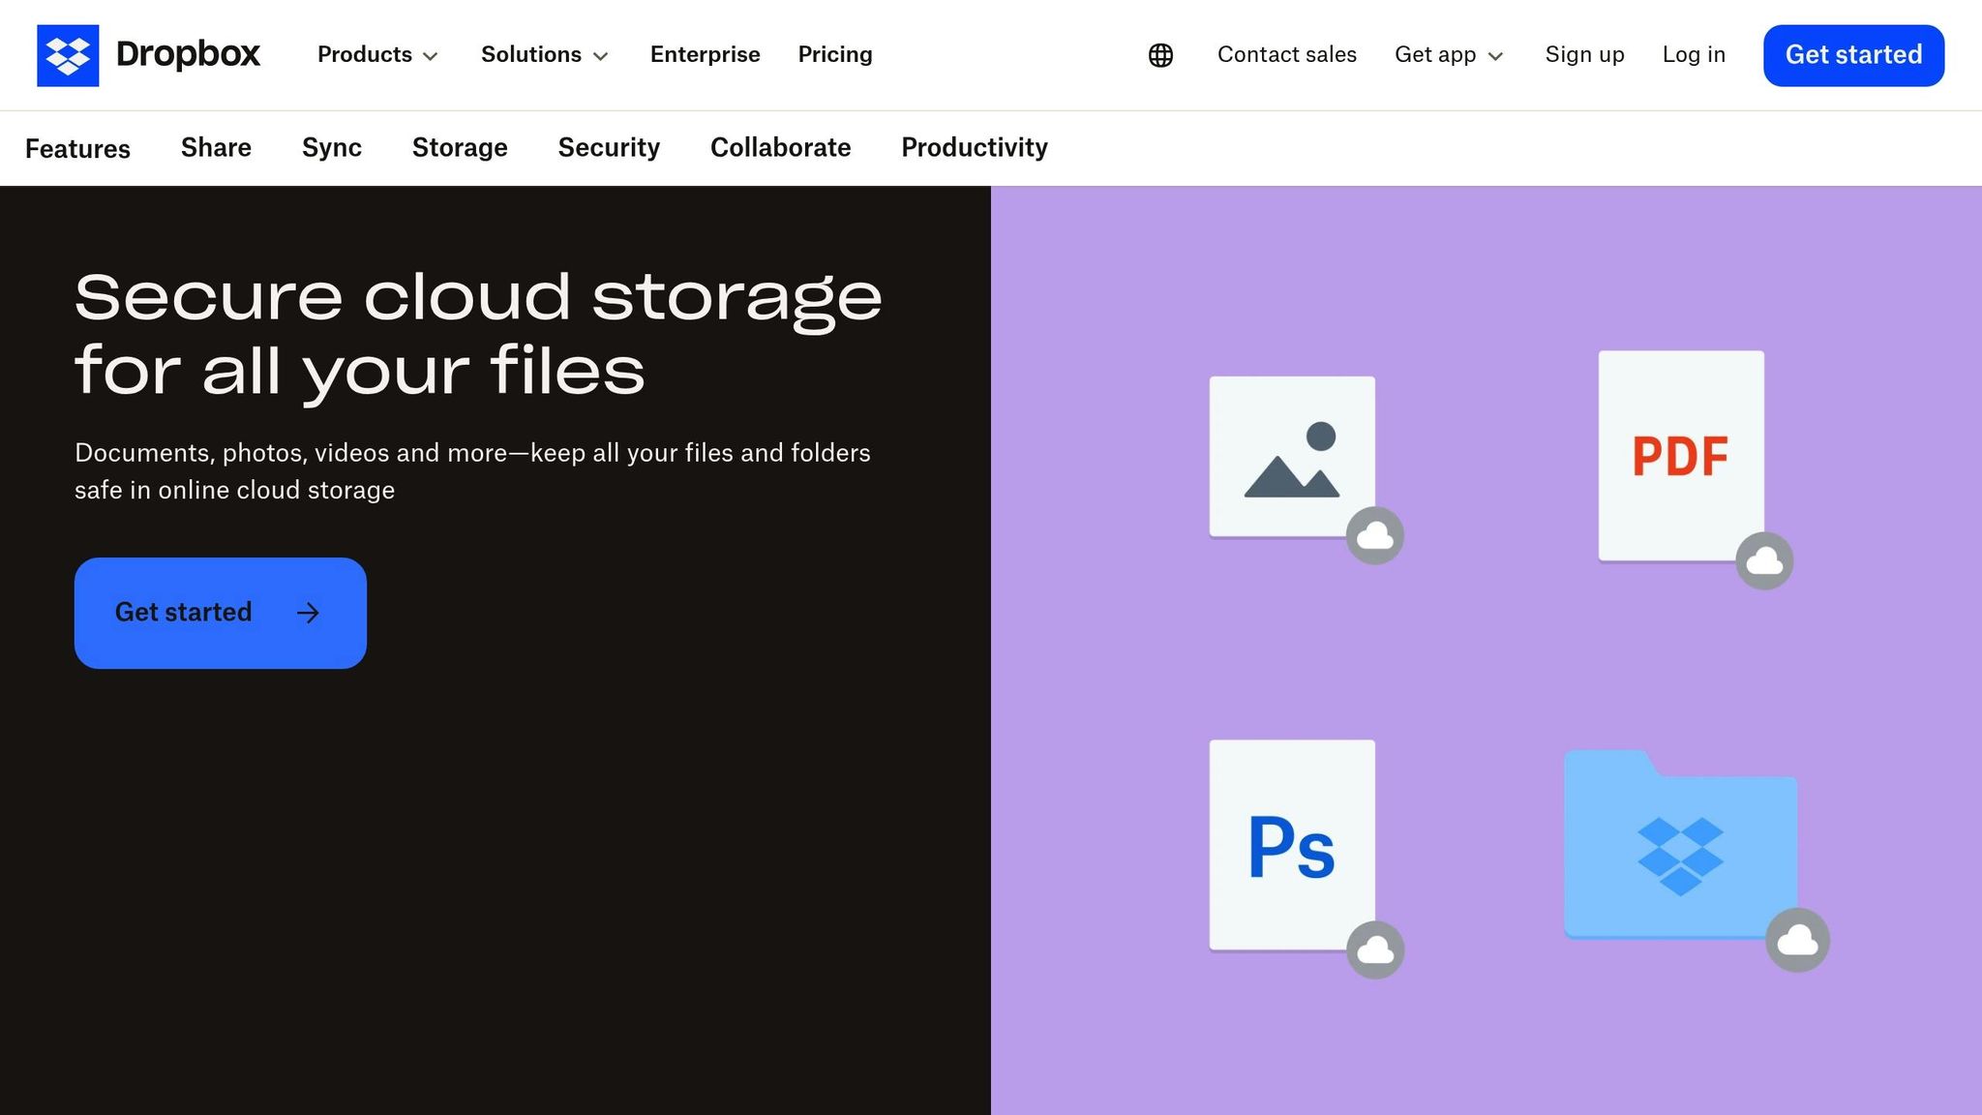Switch to the Security tab
This screenshot has height=1115, width=1982.
click(609, 147)
